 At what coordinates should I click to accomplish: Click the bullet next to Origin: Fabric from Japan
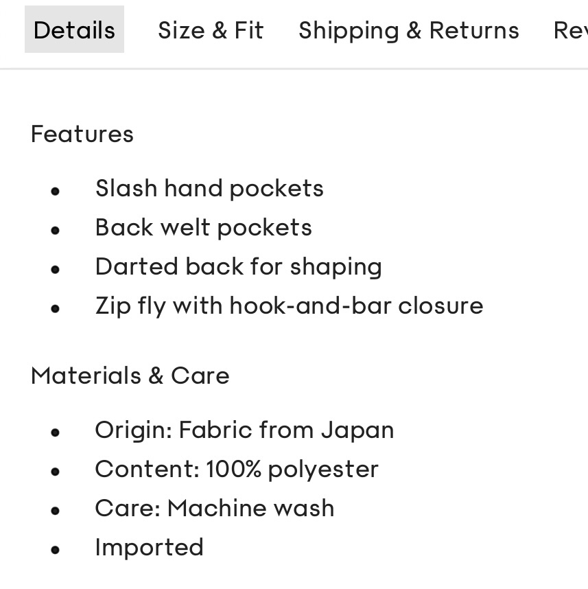55,432
